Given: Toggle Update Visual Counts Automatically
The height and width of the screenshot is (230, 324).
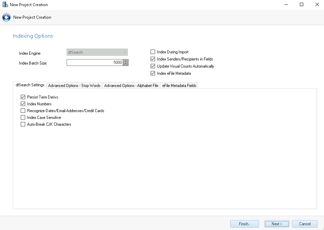Looking at the screenshot, I should pyautogui.click(x=153, y=66).
